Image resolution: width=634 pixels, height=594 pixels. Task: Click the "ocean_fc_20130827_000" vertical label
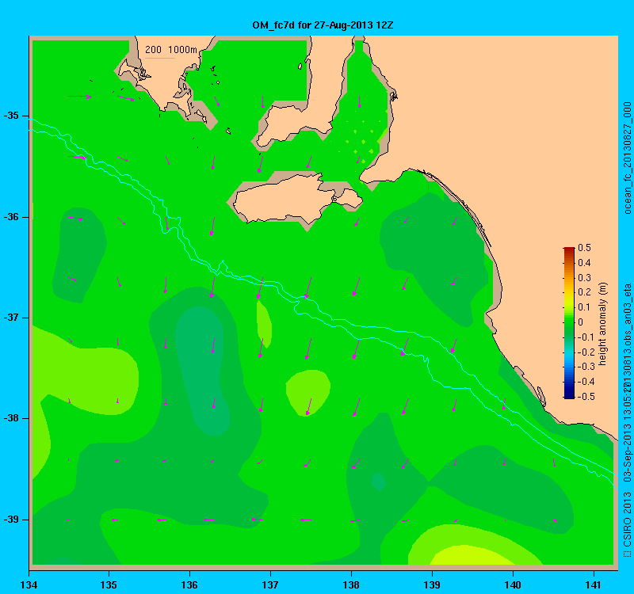pos(627,158)
